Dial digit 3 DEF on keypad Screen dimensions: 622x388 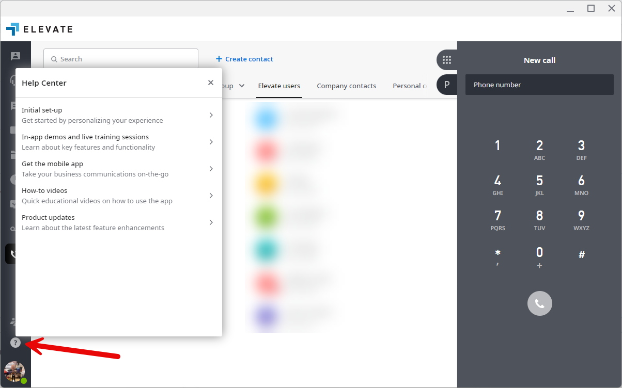coord(581,150)
